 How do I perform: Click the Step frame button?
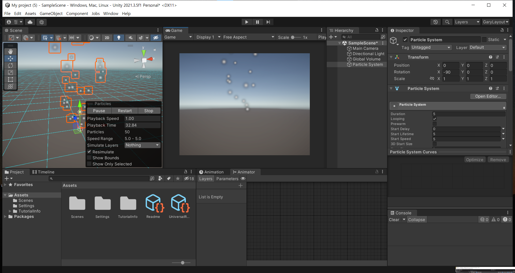[x=268, y=22]
